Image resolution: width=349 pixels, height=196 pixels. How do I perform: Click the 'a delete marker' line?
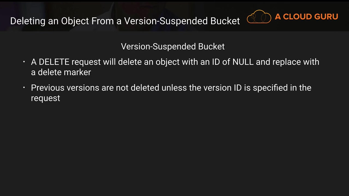(x=61, y=72)
